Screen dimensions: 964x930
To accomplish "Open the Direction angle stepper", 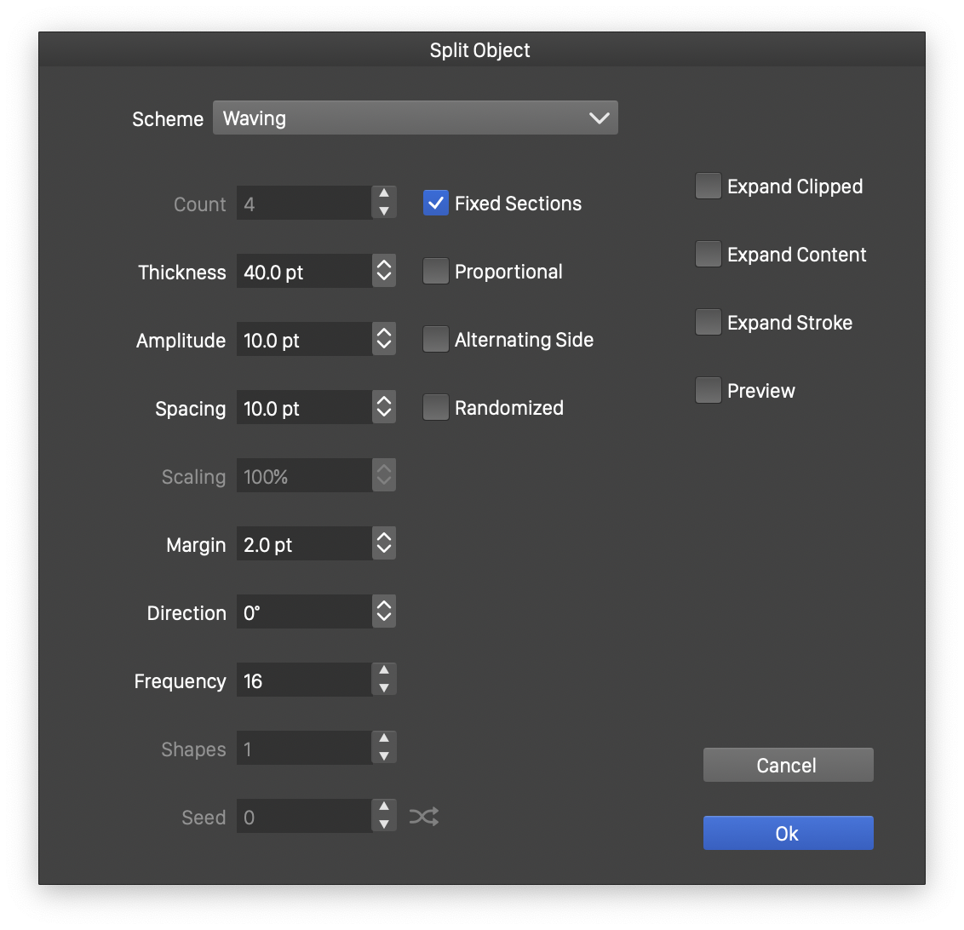I will [384, 612].
